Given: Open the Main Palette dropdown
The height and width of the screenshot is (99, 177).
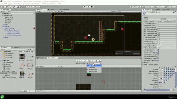Looking at the screenshot, I should tap(48, 67).
